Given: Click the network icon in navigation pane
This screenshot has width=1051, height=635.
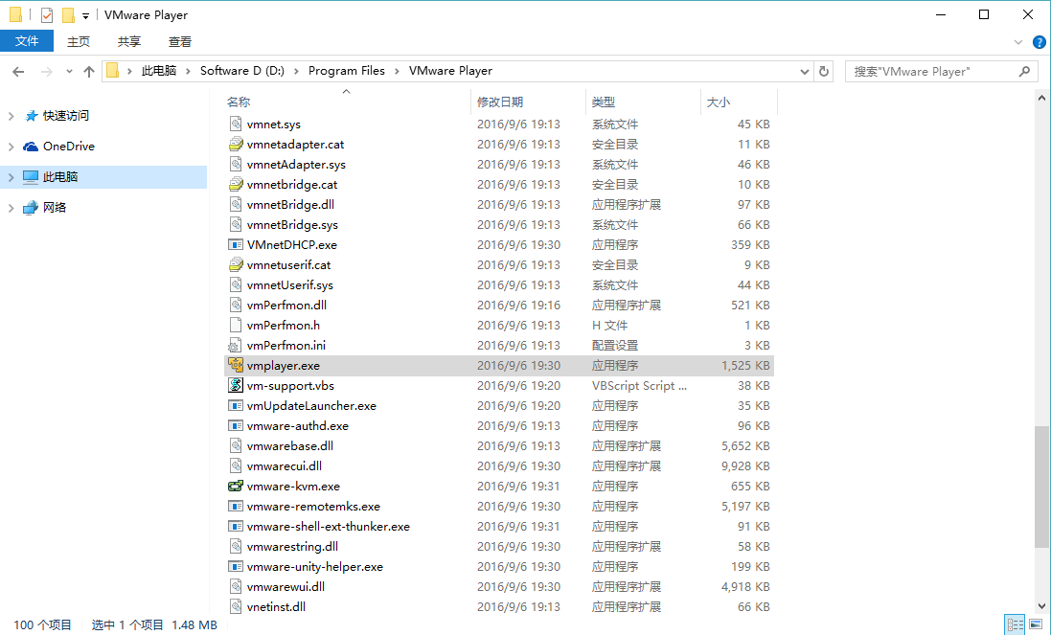Looking at the screenshot, I should click(x=31, y=208).
